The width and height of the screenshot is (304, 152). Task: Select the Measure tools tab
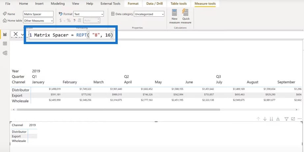click(x=205, y=4)
